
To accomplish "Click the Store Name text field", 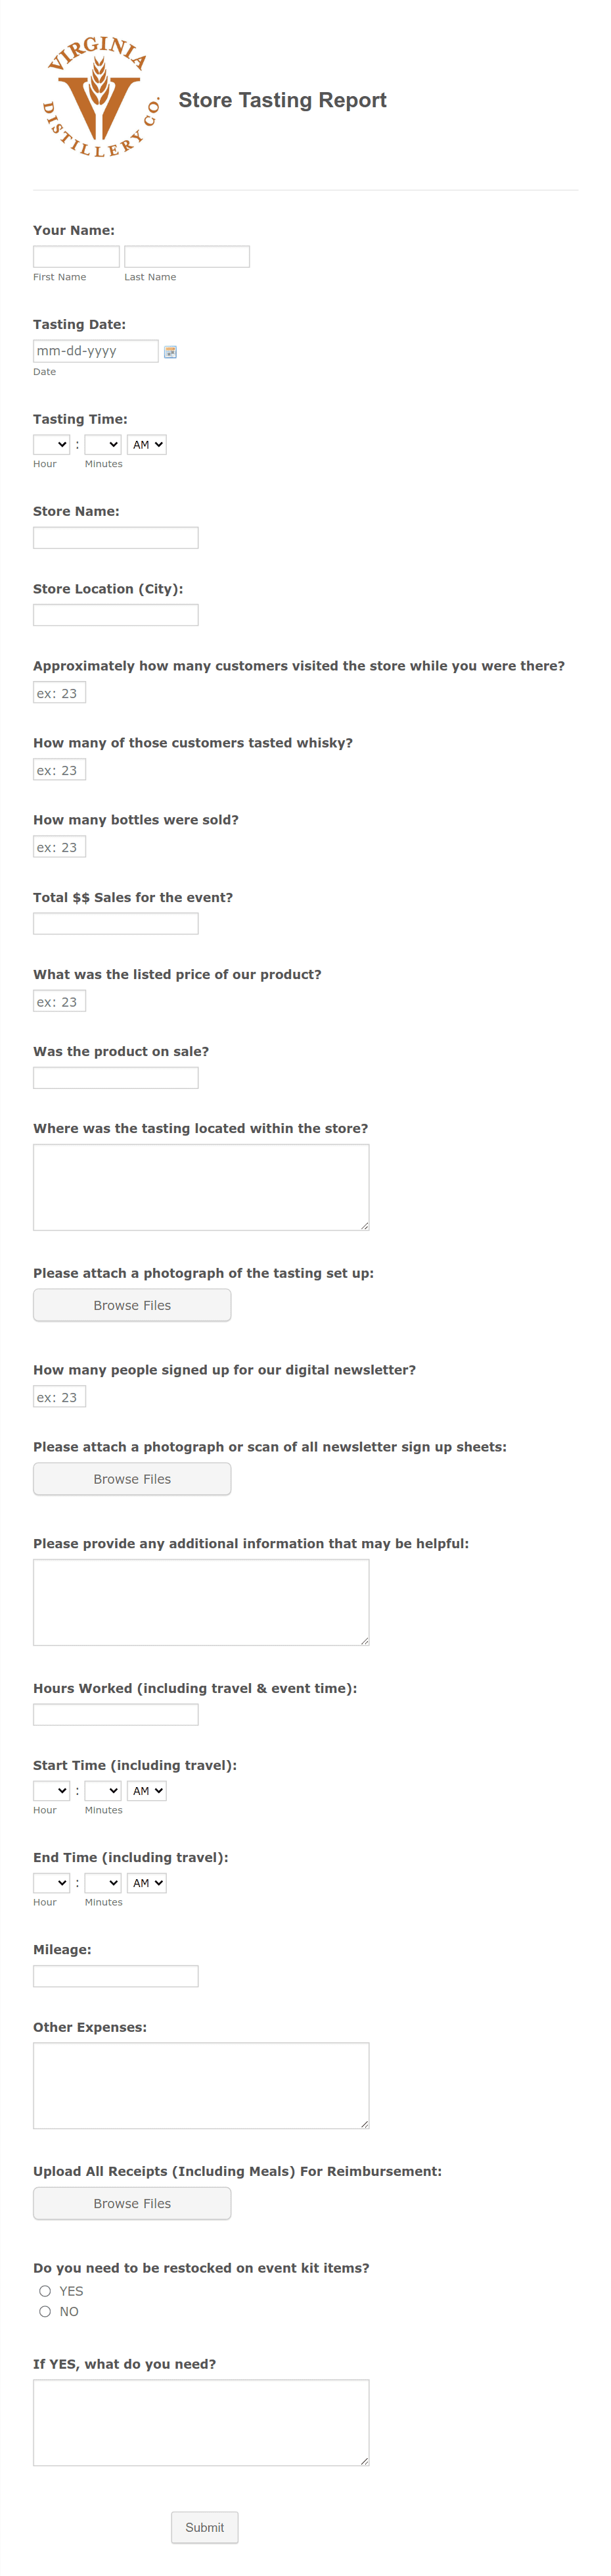I will point(116,538).
